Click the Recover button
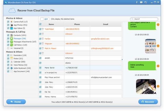The height and width of the screenshot is (111, 164). [x=148, y=102]
